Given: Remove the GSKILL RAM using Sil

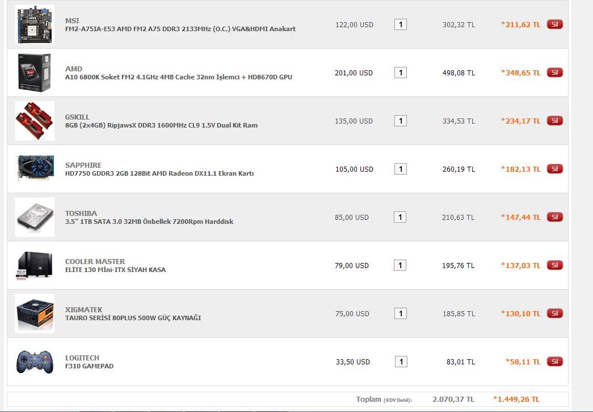Looking at the screenshot, I should click(555, 121).
